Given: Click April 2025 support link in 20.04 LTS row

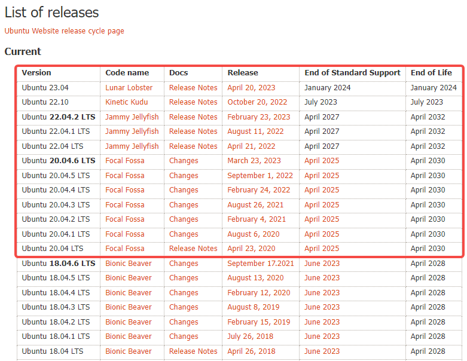Looking at the screenshot, I should 322,249.
